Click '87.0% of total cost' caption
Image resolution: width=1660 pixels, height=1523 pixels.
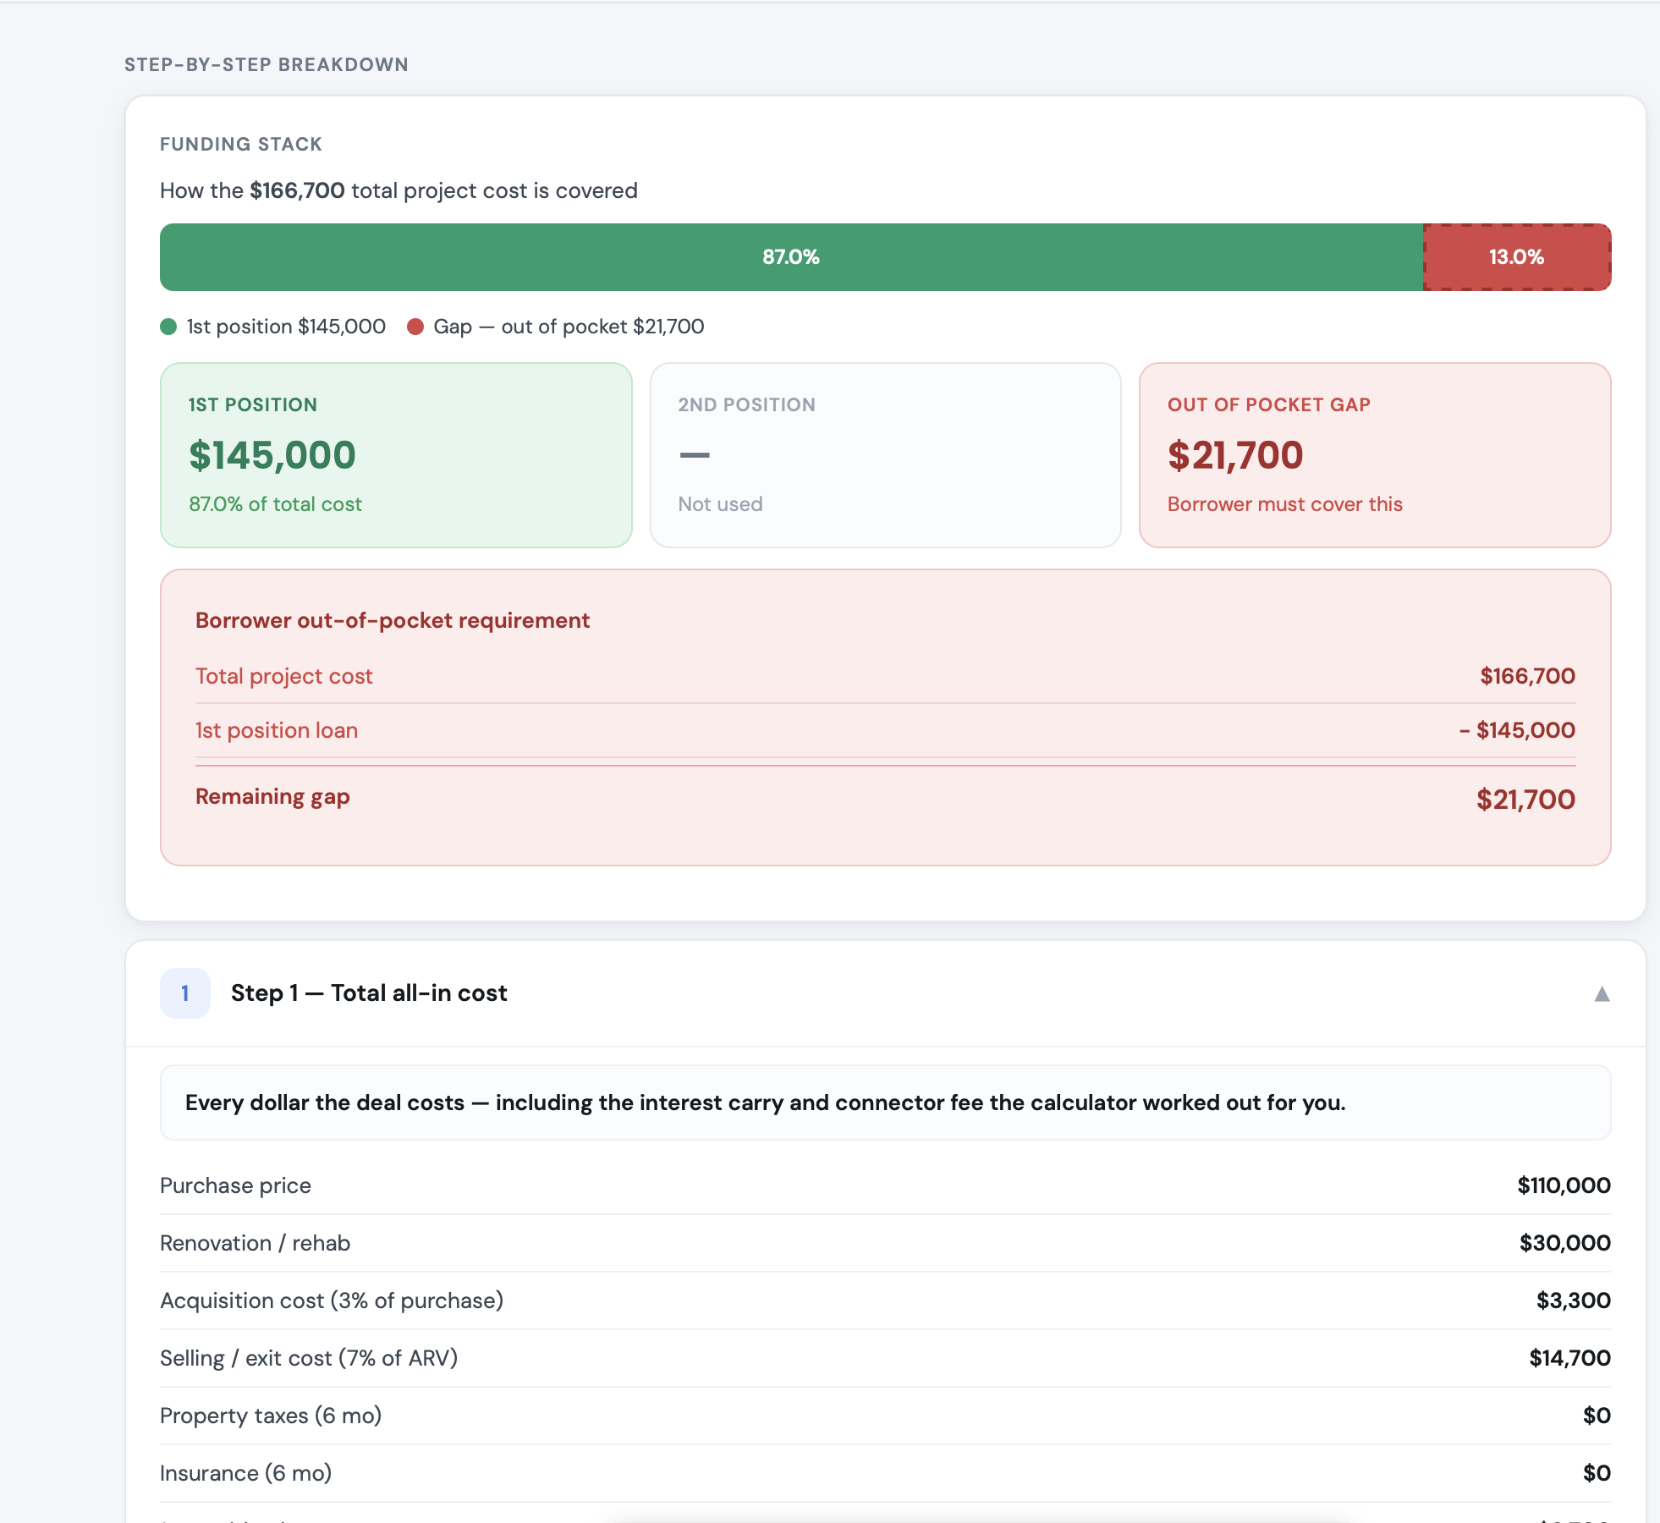tap(275, 504)
